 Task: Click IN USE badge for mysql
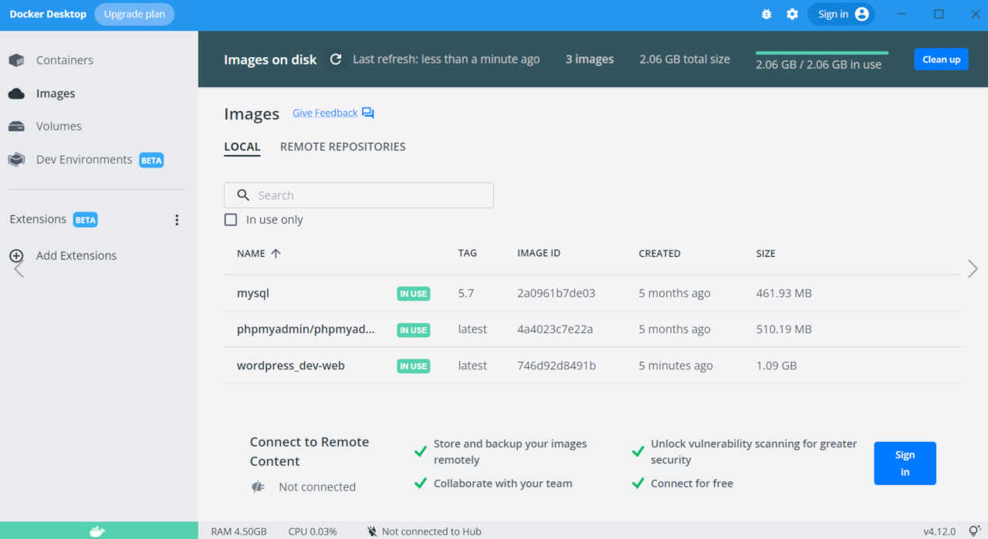[x=413, y=294]
